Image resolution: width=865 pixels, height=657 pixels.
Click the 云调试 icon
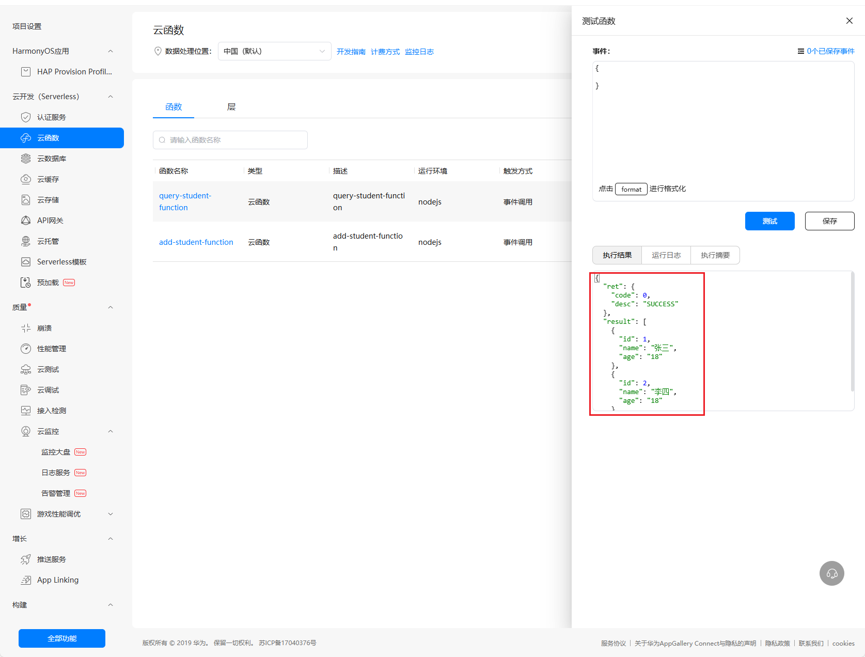26,390
